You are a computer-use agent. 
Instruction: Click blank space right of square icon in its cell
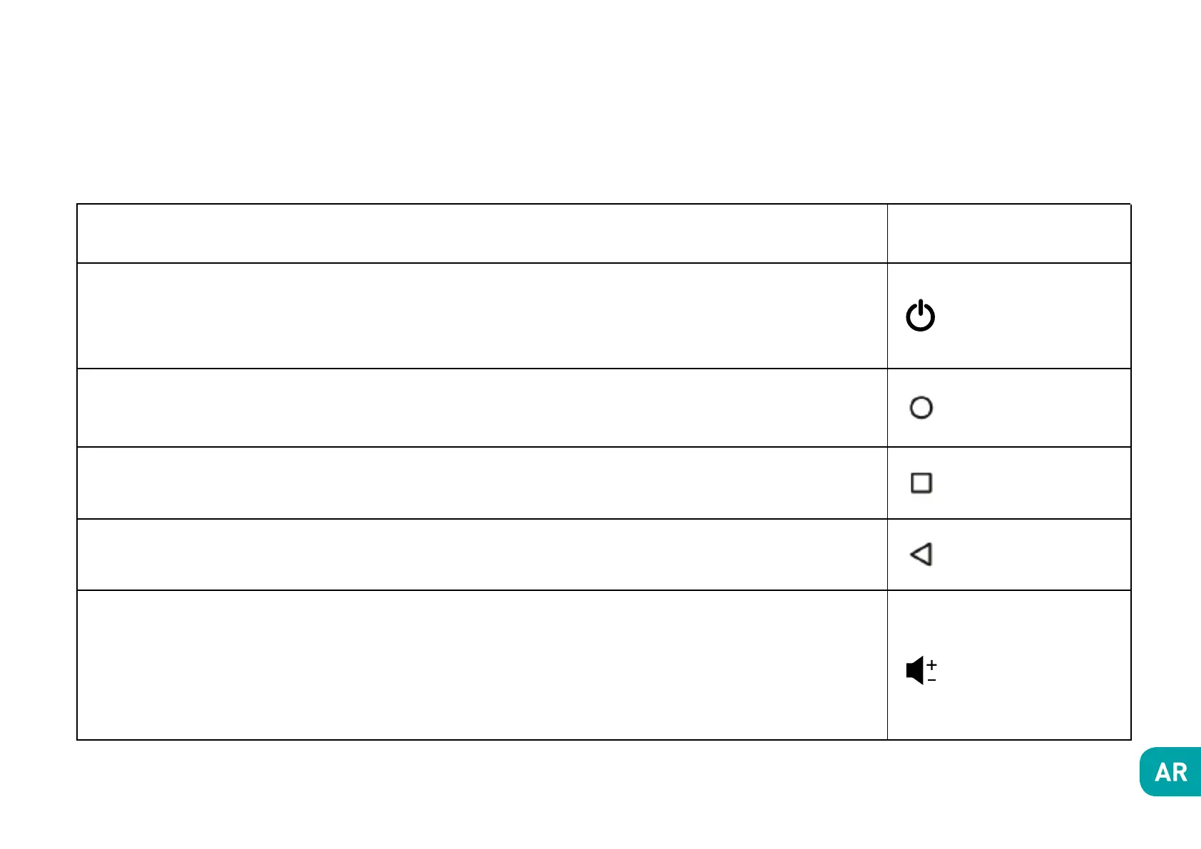[1034, 483]
